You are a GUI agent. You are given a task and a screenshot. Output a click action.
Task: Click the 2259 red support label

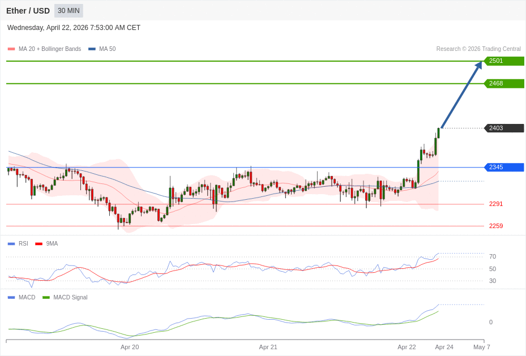tap(495, 226)
